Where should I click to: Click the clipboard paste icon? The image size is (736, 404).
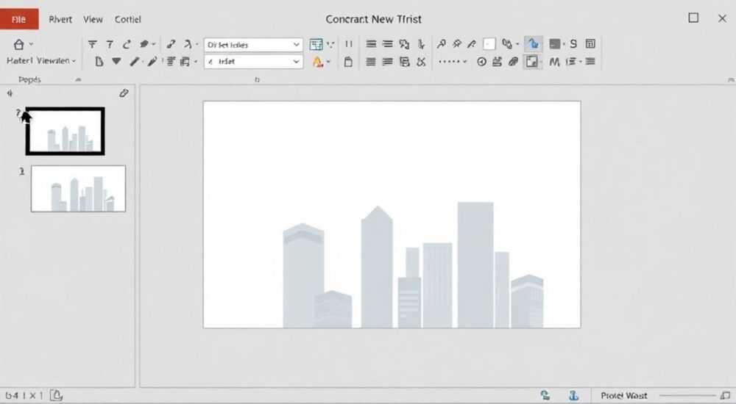(348, 62)
